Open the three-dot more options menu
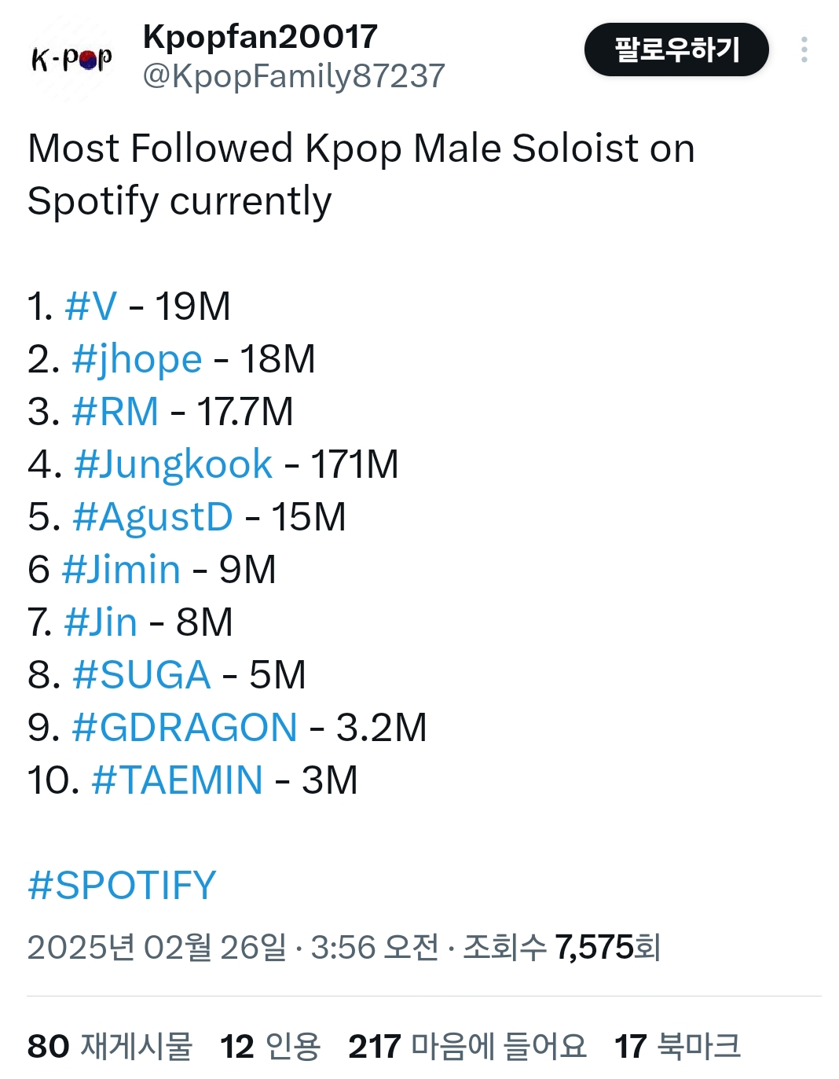Screen dimensions: 839x1079 804,50
